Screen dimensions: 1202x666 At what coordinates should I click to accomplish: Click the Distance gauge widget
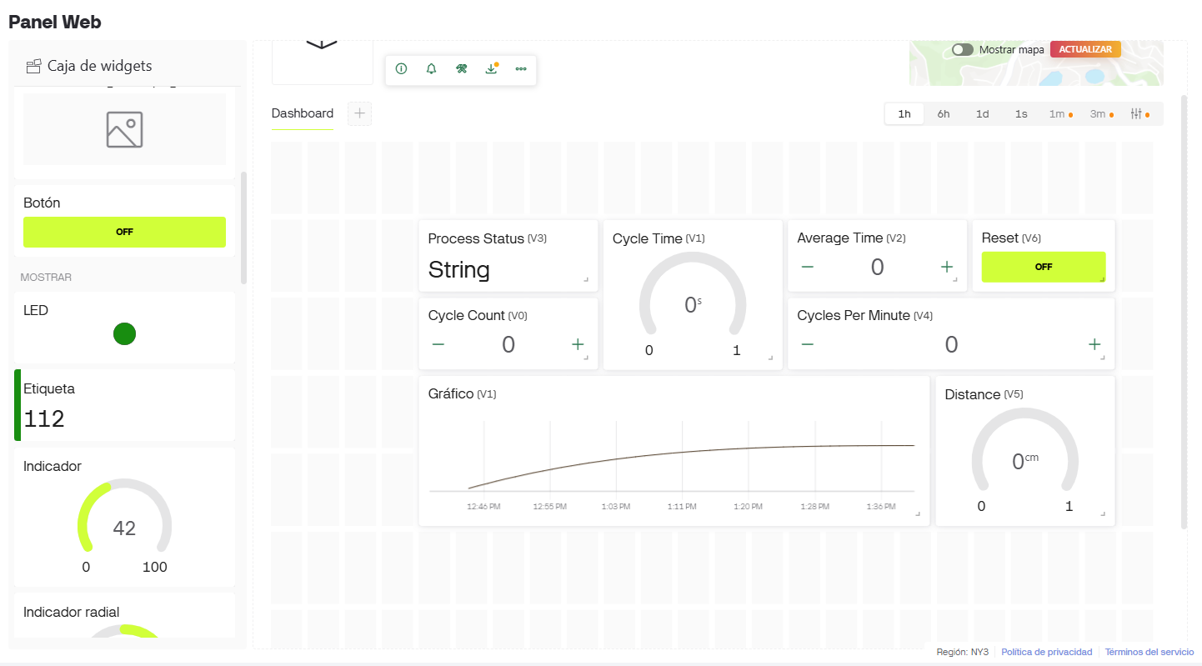pos(1025,453)
